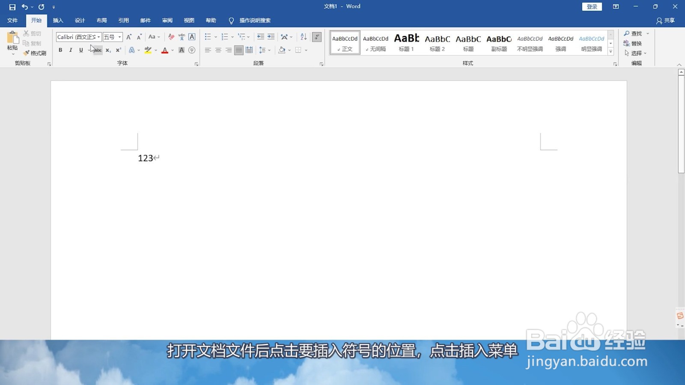Apply the 明显强调 style

tap(591, 43)
